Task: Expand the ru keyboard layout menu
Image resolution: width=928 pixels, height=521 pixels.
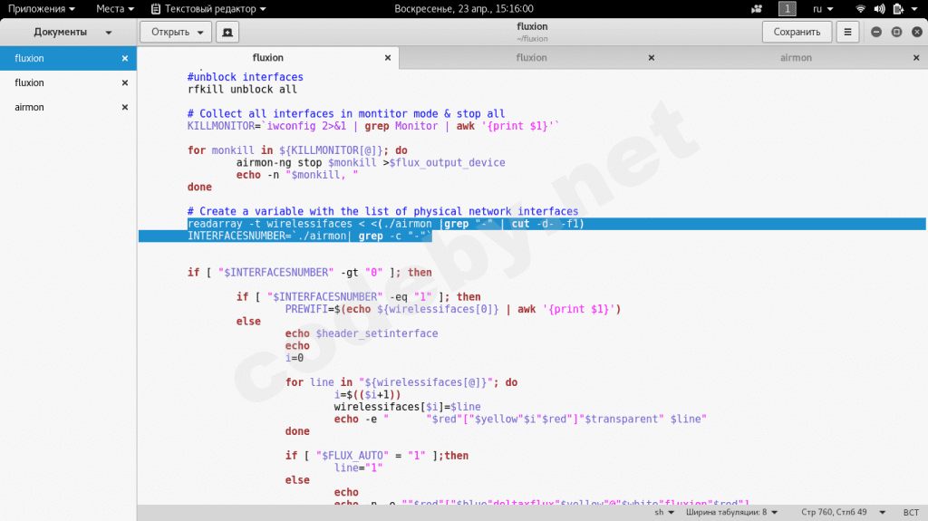Action: [x=822, y=8]
